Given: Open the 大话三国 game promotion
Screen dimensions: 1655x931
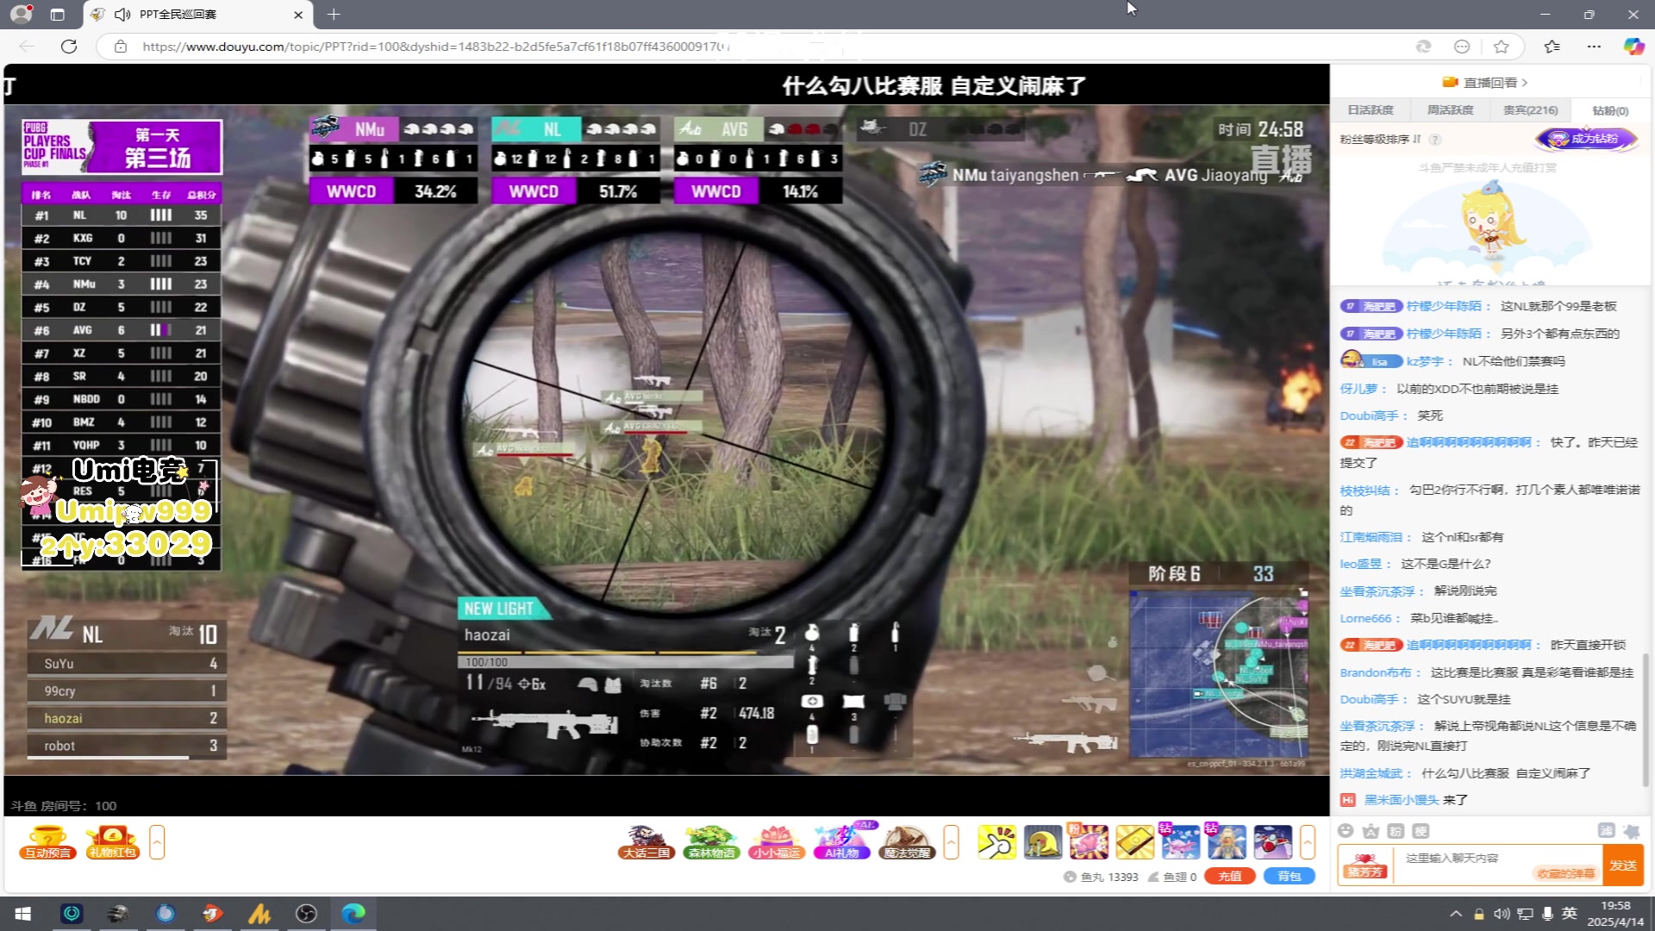Looking at the screenshot, I should click(646, 842).
